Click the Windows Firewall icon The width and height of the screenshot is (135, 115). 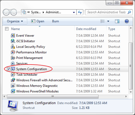pos(13,80)
